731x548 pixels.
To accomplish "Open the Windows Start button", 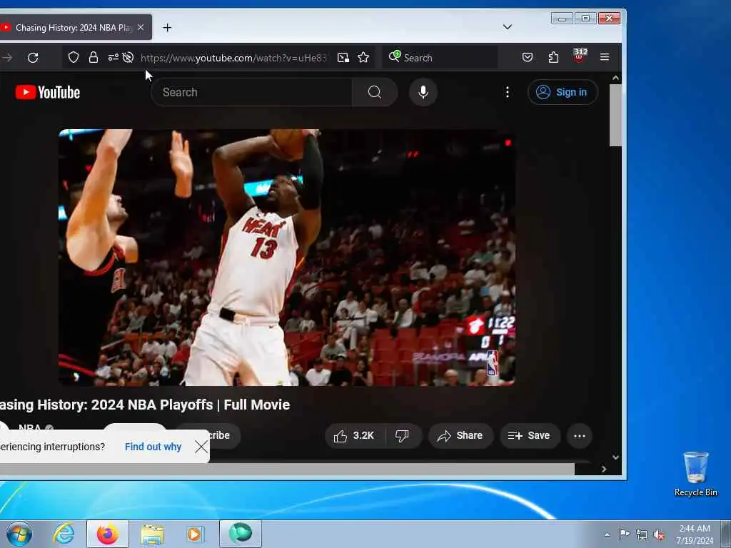I will (19, 534).
